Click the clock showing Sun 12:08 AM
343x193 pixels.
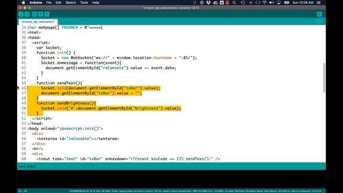coord(303,3)
